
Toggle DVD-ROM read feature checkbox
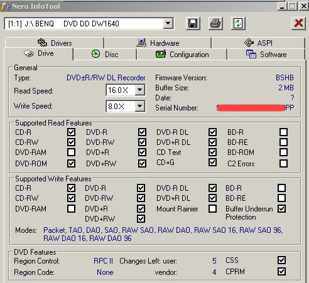pyautogui.click(x=71, y=163)
